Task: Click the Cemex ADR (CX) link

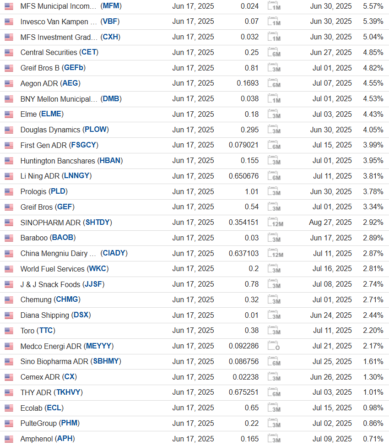Action: point(49,377)
